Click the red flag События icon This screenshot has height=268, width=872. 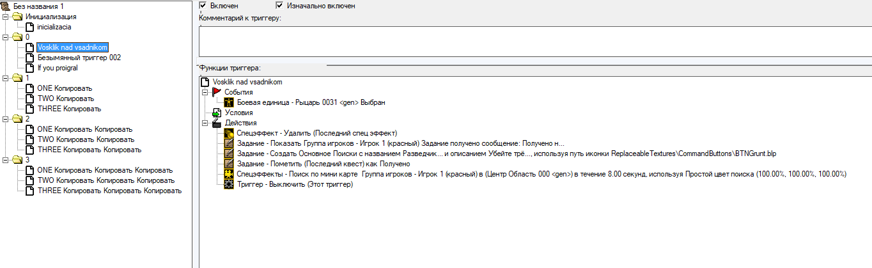point(217,92)
